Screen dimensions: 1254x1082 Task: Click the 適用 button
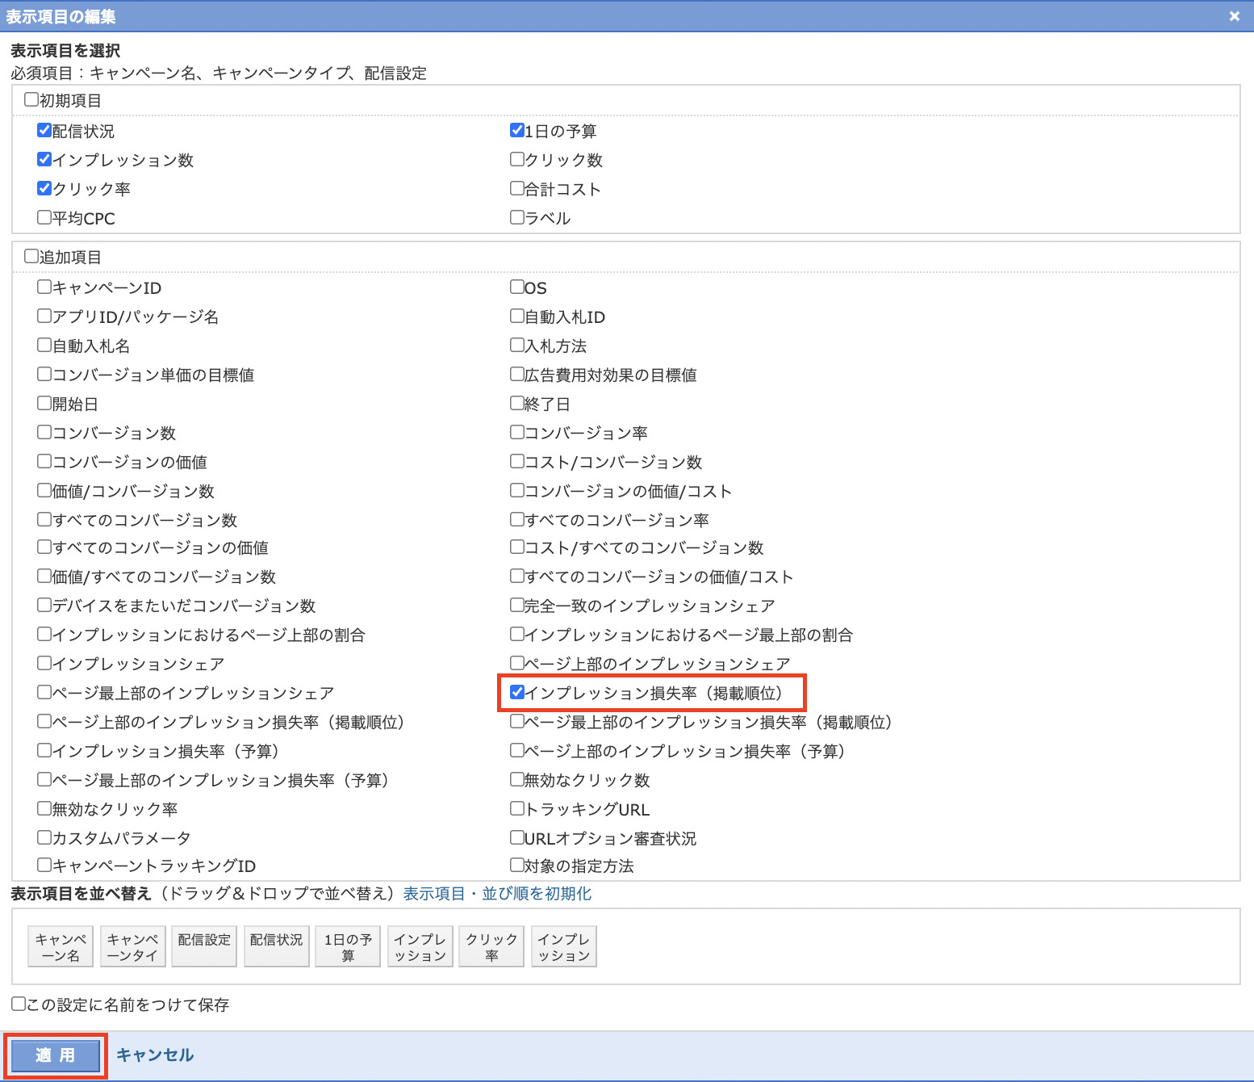coord(55,1055)
